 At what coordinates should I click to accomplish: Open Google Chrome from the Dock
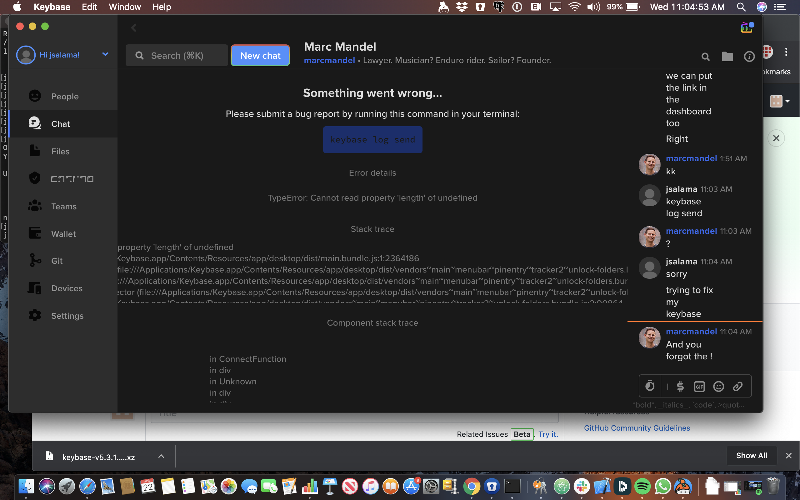pyautogui.click(x=472, y=487)
